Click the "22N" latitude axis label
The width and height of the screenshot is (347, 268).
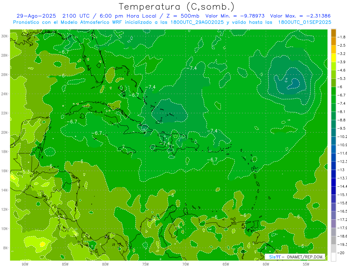[x=4, y=113]
